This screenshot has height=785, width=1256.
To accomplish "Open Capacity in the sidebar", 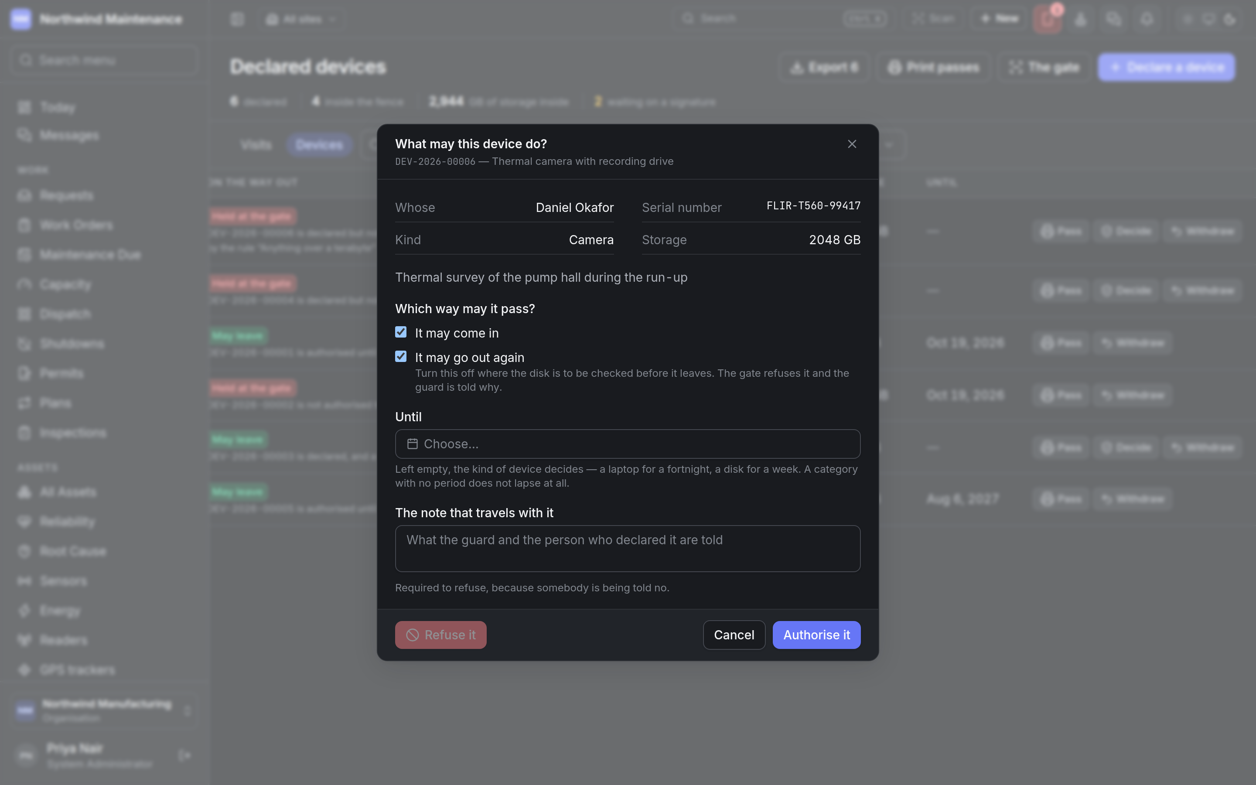I will click(104, 284).
